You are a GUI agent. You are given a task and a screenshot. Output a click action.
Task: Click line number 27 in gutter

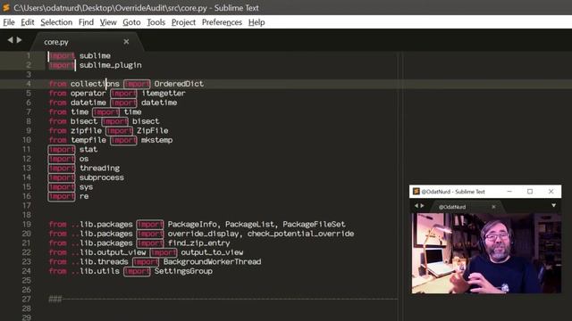click(x=27, y=300)
